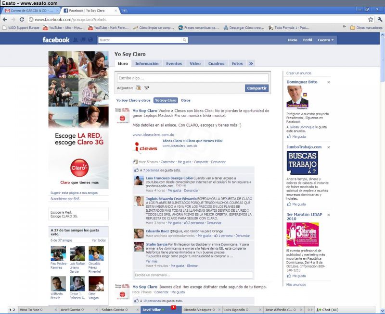
Task: Open friend requests icon next to Facebook logo
Action: tap(76, 40)
